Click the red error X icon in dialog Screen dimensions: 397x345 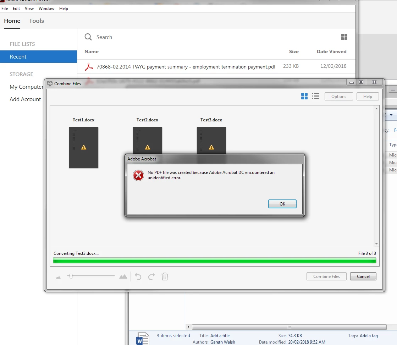138,175
